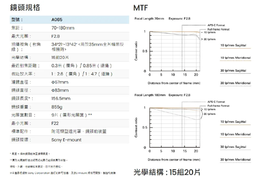Select the model value A065

57,20
